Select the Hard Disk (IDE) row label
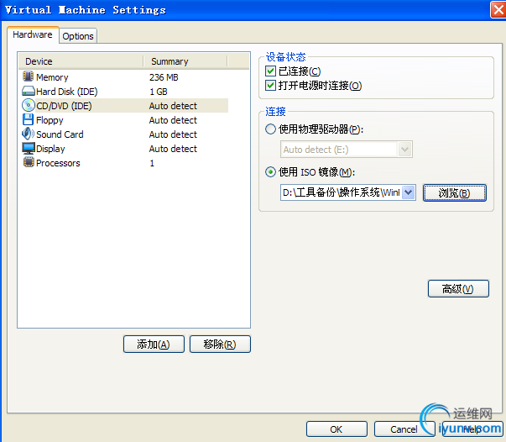 click(x=67, y=92)
